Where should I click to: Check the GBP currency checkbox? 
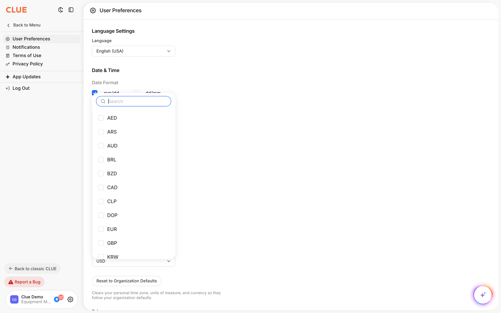click(101, 243)
